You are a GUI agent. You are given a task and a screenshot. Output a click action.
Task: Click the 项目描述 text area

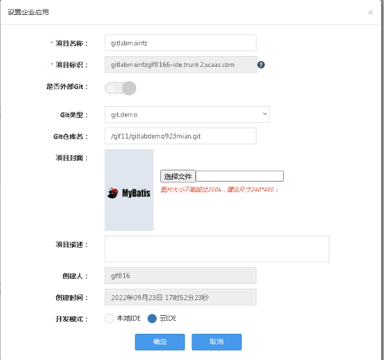point(217,249)
